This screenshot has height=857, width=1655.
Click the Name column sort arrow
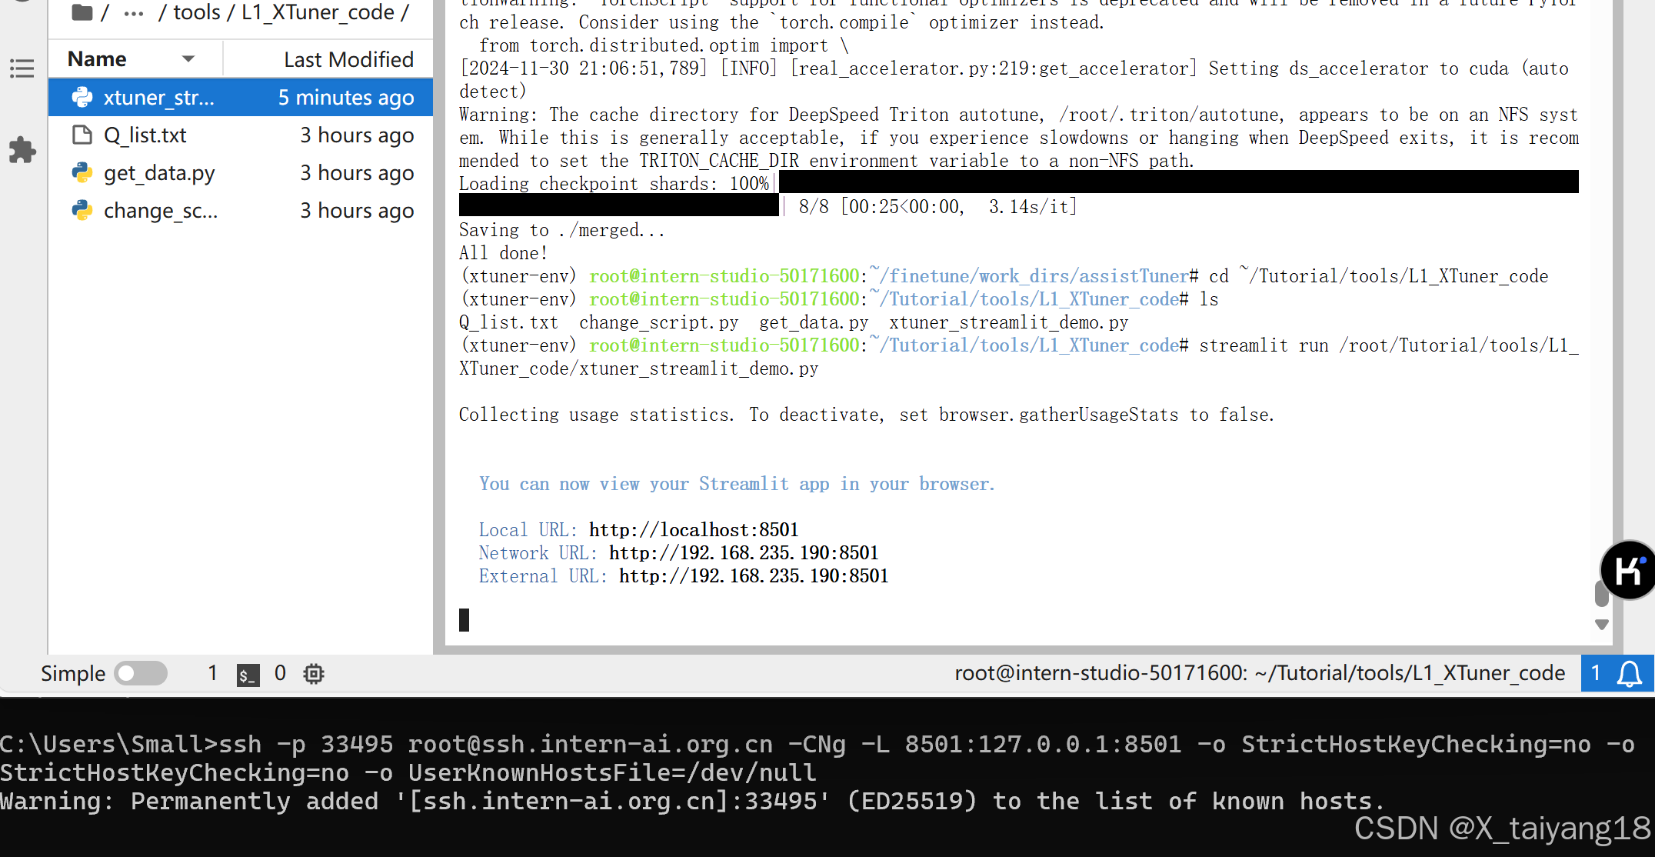coord(188,59)
